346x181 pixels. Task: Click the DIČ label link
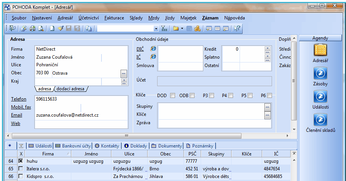tap(140, 49)
